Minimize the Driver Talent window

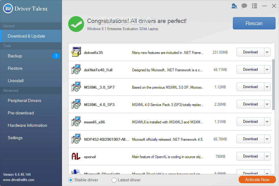click(264, 6)
